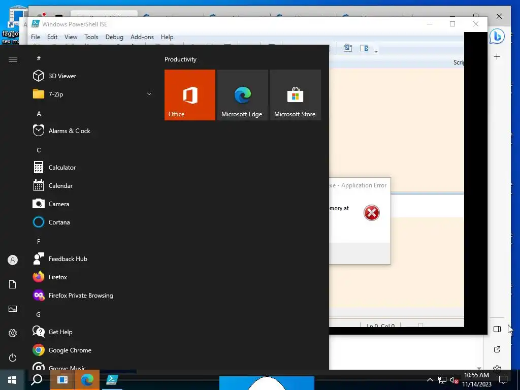Click the Microsoft Edge tile
Viewport: 520px width, 390px height.
pyautogui.click(x=242, y=95)
